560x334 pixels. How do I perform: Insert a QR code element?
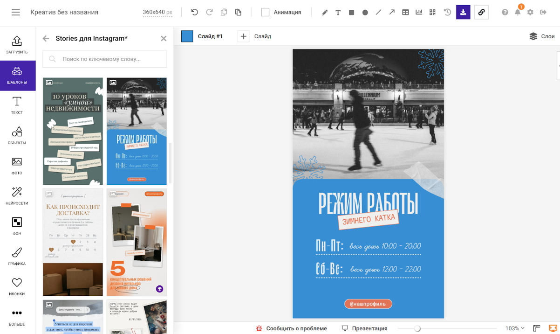(432, 13)
